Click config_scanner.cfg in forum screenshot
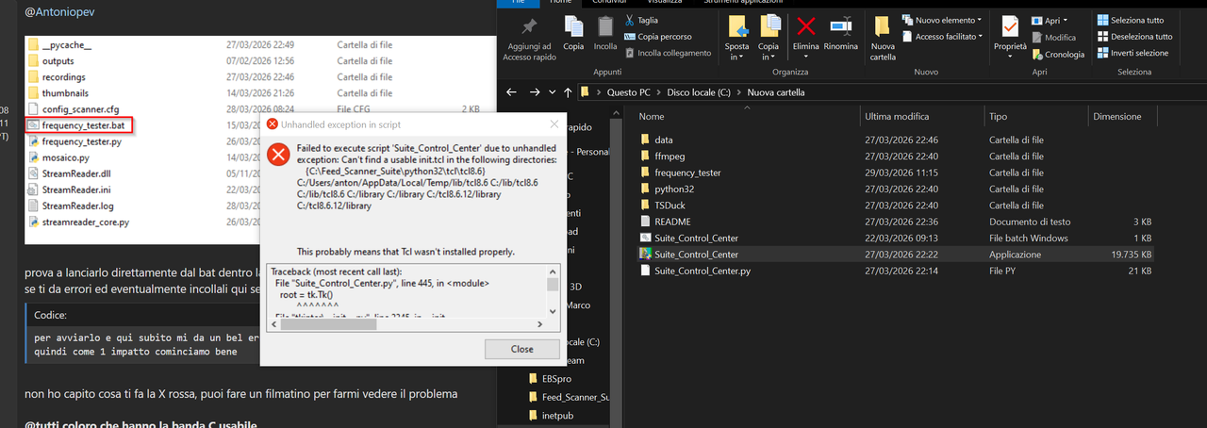This screenshot has height=428, width=1207. (x=80, y=109)
